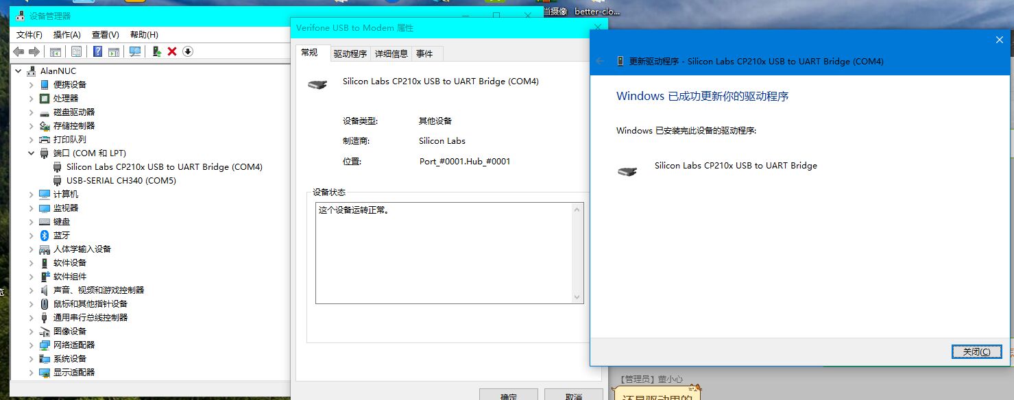The width and height of the screenshot is (1014, 400).
Task: Disable device with the down-arrow circle icon
Action: pos(188,51)
